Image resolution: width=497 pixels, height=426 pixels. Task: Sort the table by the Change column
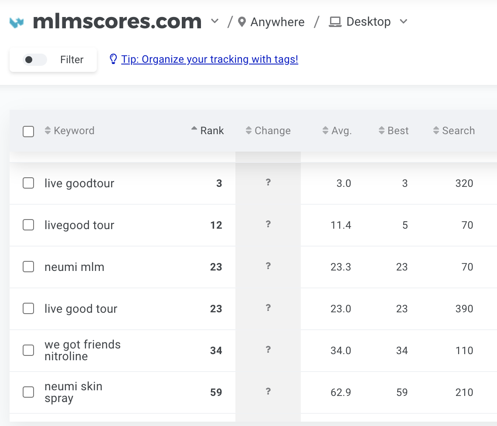pyautogui.click(x=268, y=131)
